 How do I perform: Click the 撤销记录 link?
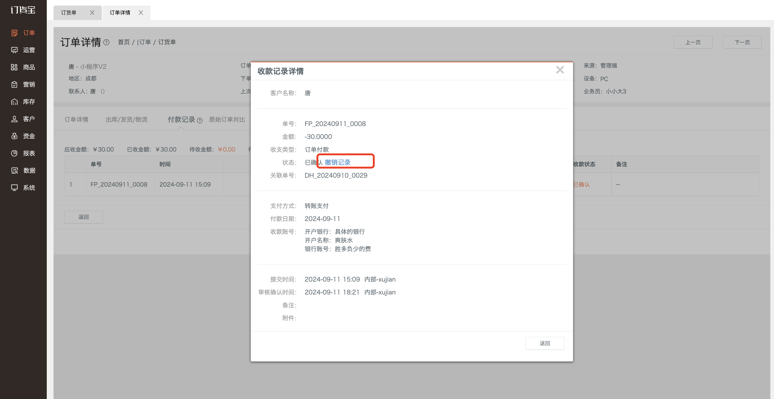[337, 162]
